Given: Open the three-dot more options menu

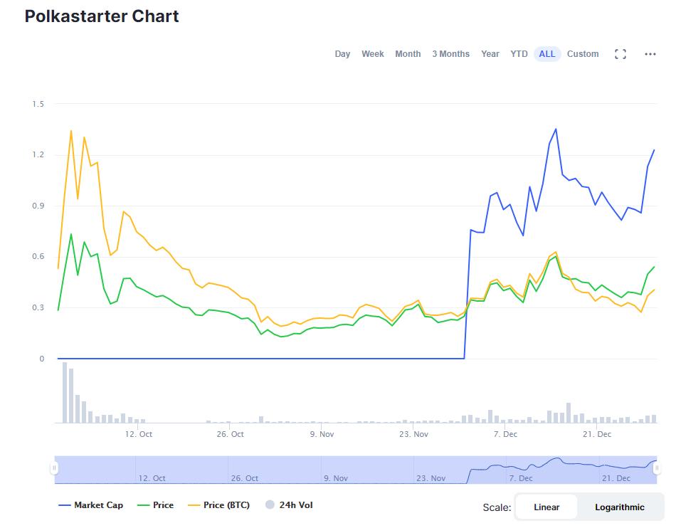Looking at the screenshot, I should [x=650, y=54].
